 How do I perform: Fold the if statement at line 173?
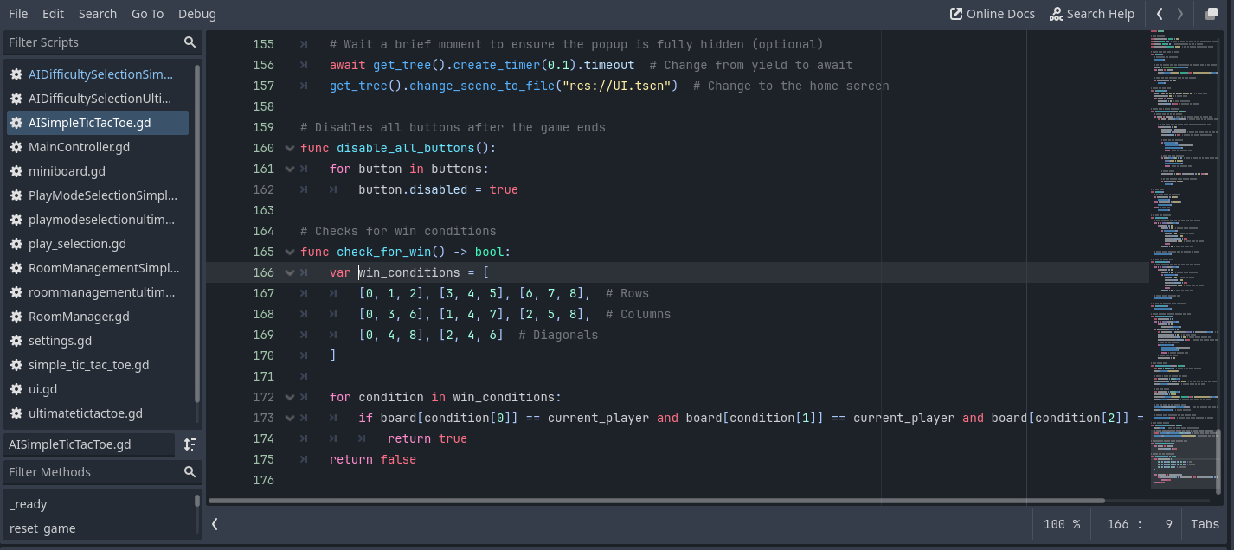[x=290, y=418]
